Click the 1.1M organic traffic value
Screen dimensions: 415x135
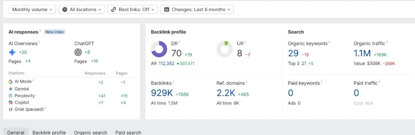pyautogui.click(x=362, y=54)
